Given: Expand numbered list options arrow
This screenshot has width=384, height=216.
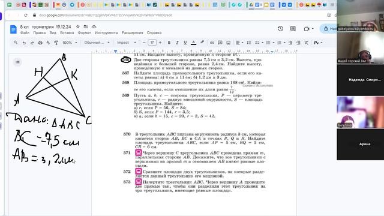Looking at the screenshot, I should (284, 43).
